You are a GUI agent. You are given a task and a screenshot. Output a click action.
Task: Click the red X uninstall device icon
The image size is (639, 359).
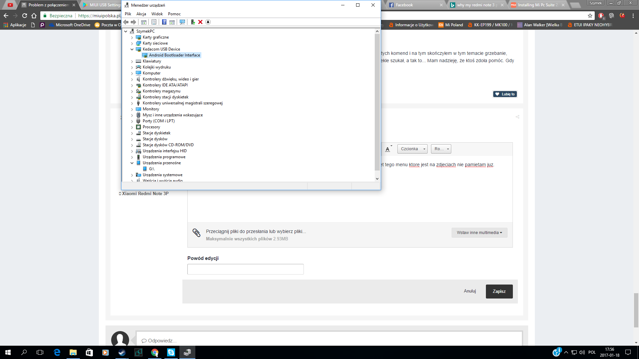[x=200, y=22]
